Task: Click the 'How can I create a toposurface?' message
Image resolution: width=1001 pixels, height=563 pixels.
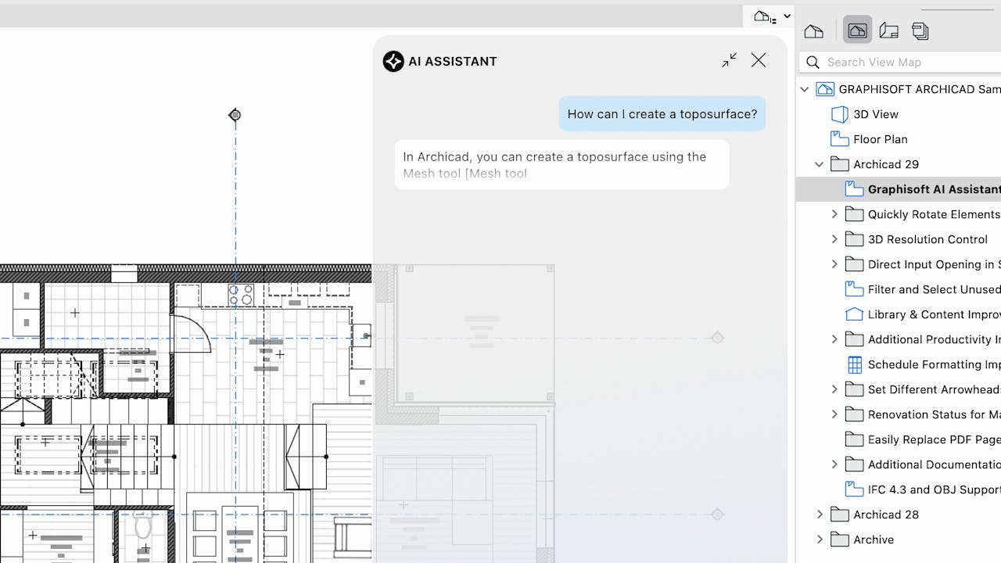Action: (662, 114)
